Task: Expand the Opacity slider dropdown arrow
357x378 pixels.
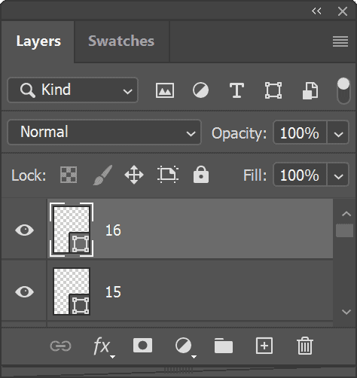Action: 338,133
